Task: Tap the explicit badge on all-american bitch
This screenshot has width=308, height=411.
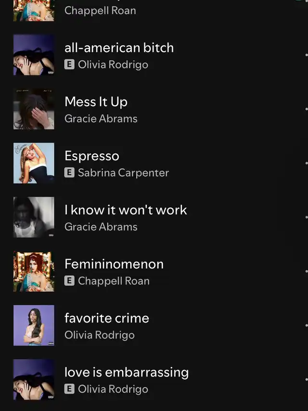Action: (69, 64)
